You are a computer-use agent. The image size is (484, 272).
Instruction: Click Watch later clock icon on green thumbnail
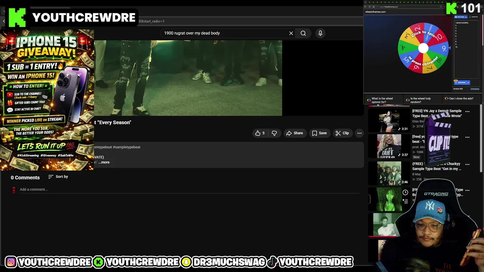tap(405, 192)
